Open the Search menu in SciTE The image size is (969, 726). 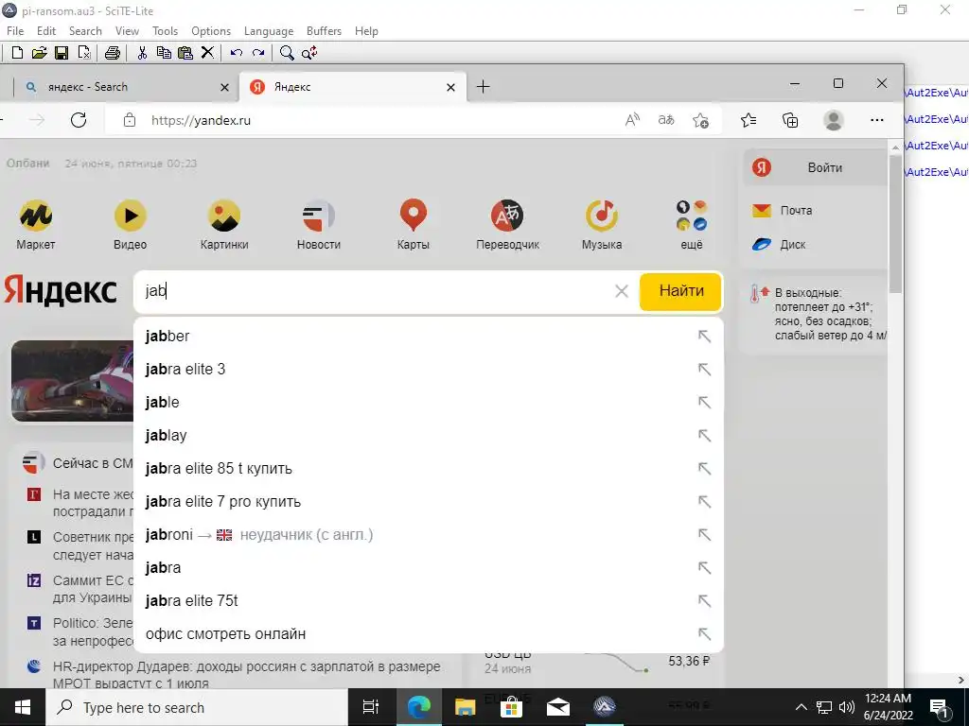pyautogui.click(x=85, y=31)
